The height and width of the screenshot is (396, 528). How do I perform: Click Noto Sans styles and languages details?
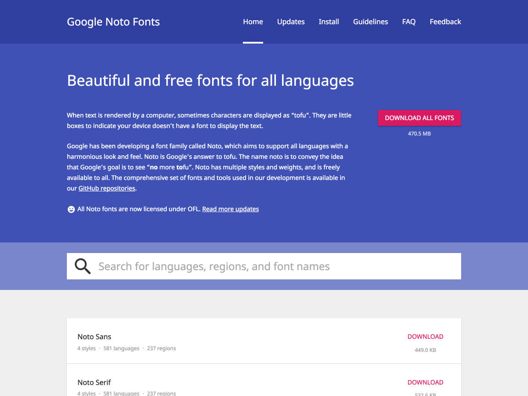(127, 348)
